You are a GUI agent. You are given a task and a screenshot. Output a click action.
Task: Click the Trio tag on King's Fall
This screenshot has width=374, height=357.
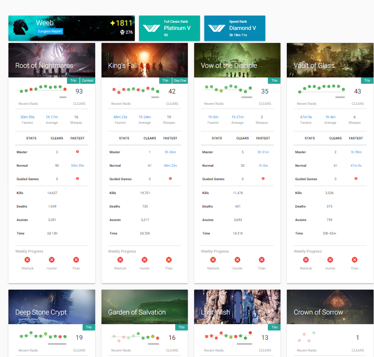pos(165,80)
